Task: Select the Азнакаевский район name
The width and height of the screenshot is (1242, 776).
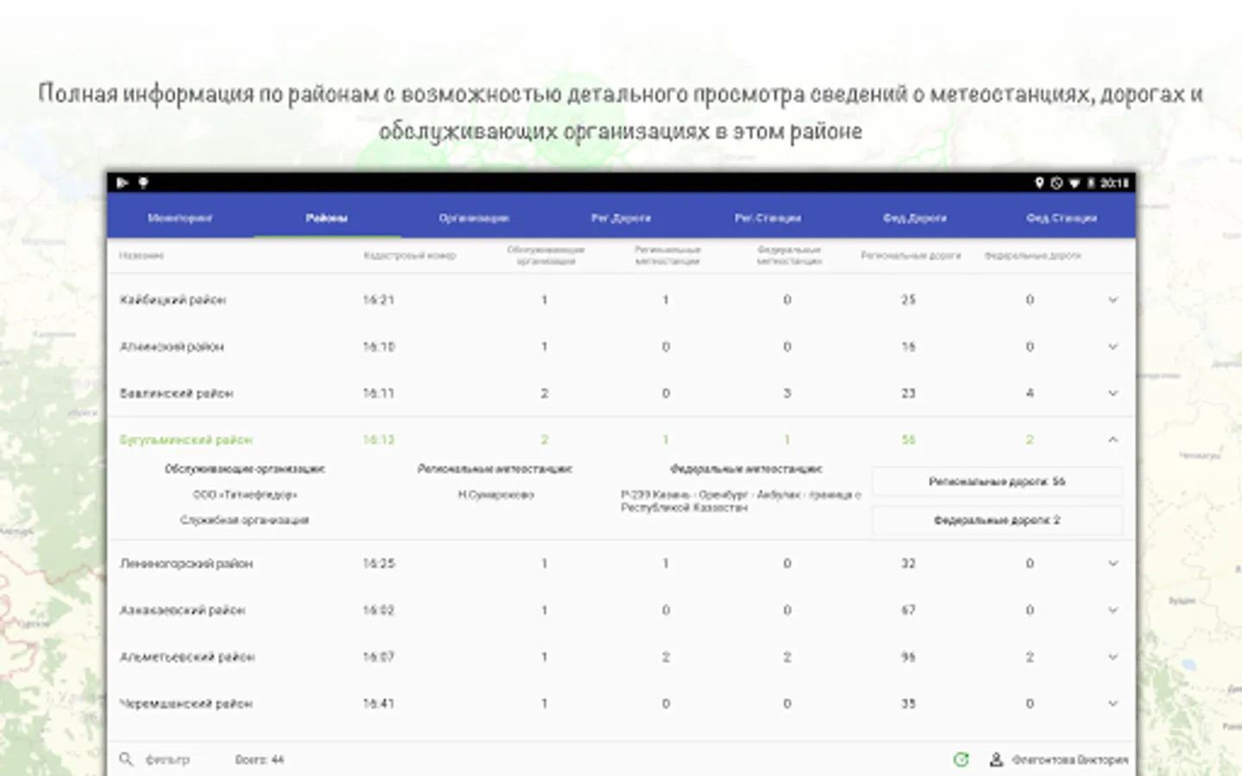Action: click(182, 610)
